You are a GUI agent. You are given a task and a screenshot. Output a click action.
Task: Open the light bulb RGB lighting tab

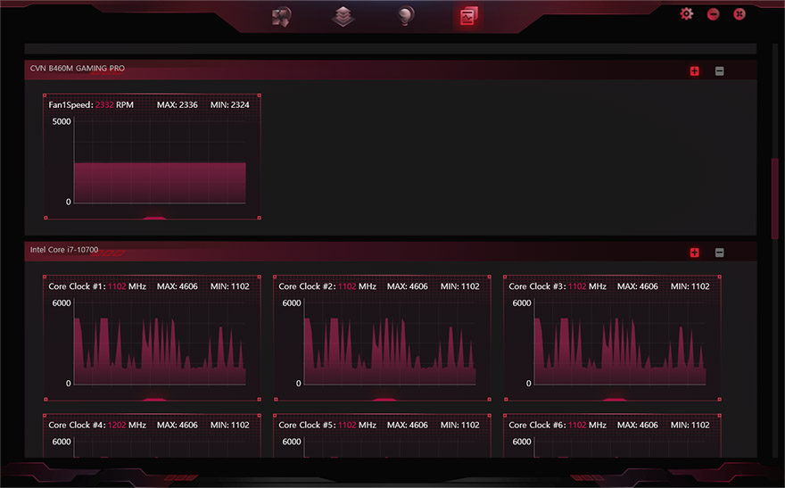click(406, 16)
